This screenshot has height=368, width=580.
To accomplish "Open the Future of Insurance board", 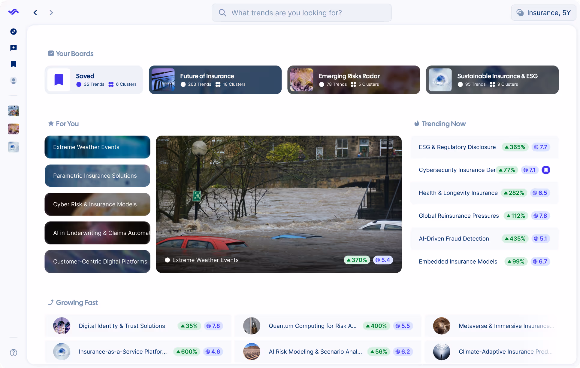I will tap(215, 80).
